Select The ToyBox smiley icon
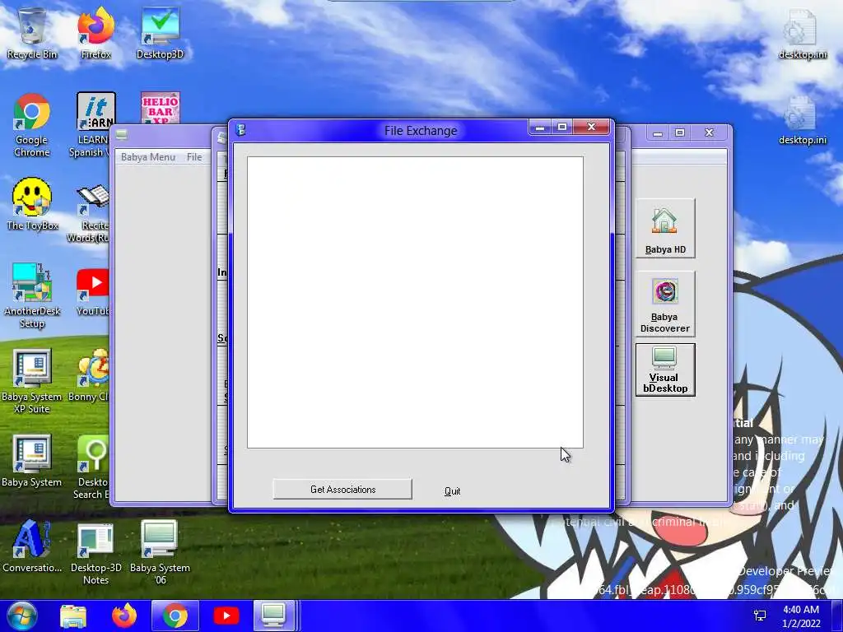This screenshot has height=632, width=843. tap(32, 204)
